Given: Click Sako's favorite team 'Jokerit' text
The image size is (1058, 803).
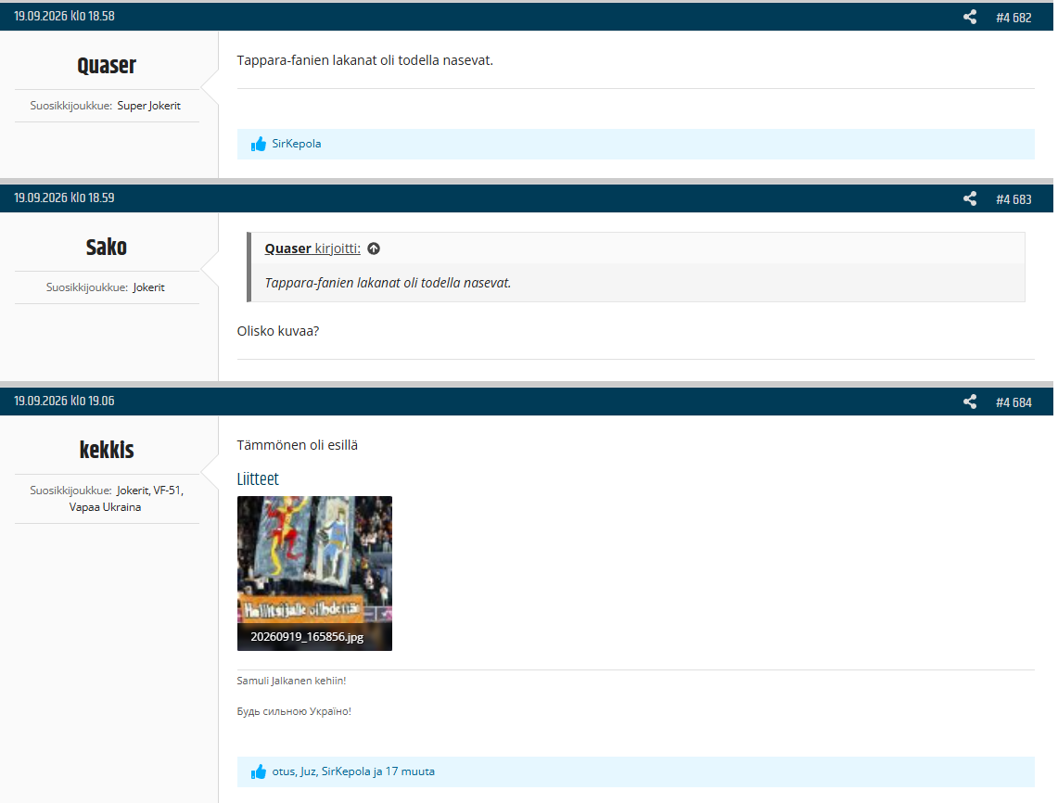Looking at the screenshot, I should click(x=149, y=287).
